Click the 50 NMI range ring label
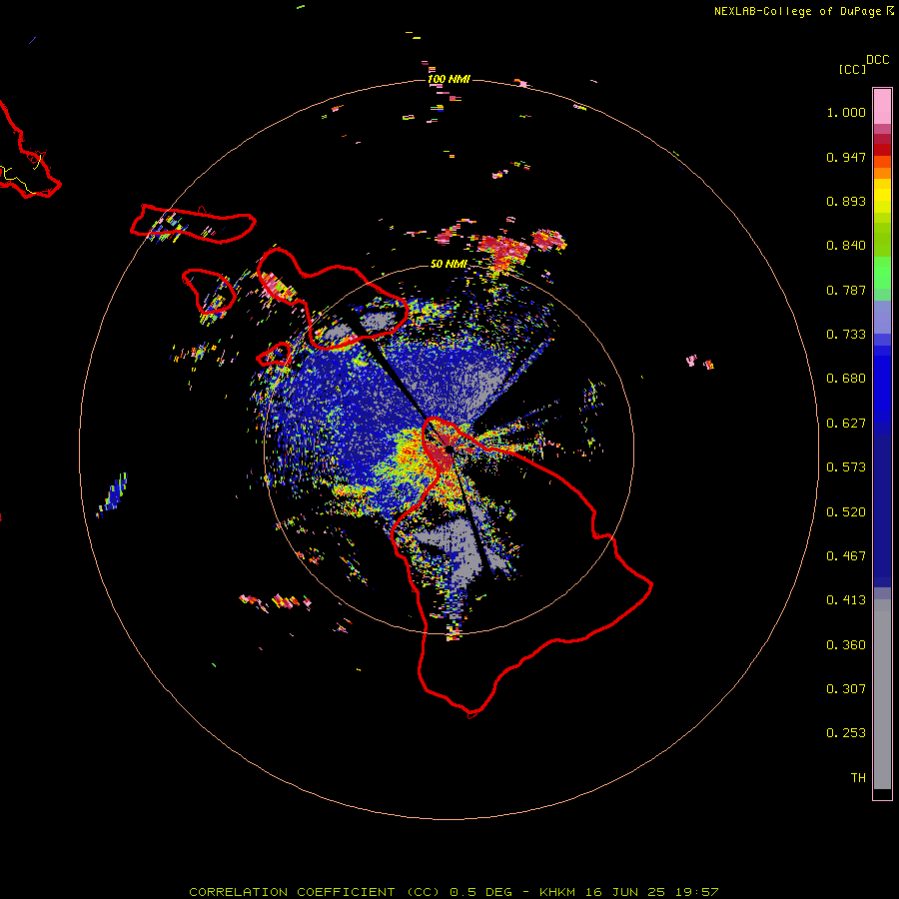Viewport: 899px width, 899px height. coord(449,264)
